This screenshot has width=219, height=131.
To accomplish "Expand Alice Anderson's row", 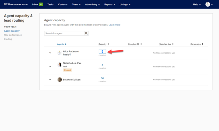I will tap(50, 53).
